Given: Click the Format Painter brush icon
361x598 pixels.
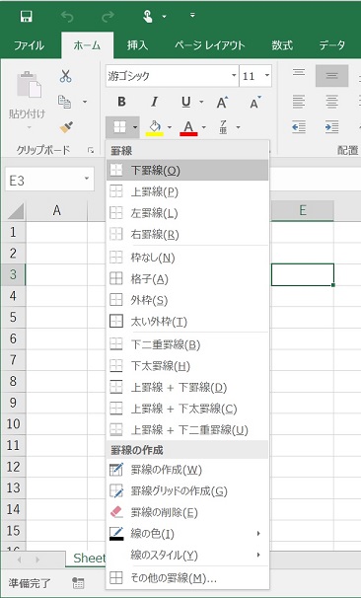Looking at the screenshot, I should click(x=67, y=127).
